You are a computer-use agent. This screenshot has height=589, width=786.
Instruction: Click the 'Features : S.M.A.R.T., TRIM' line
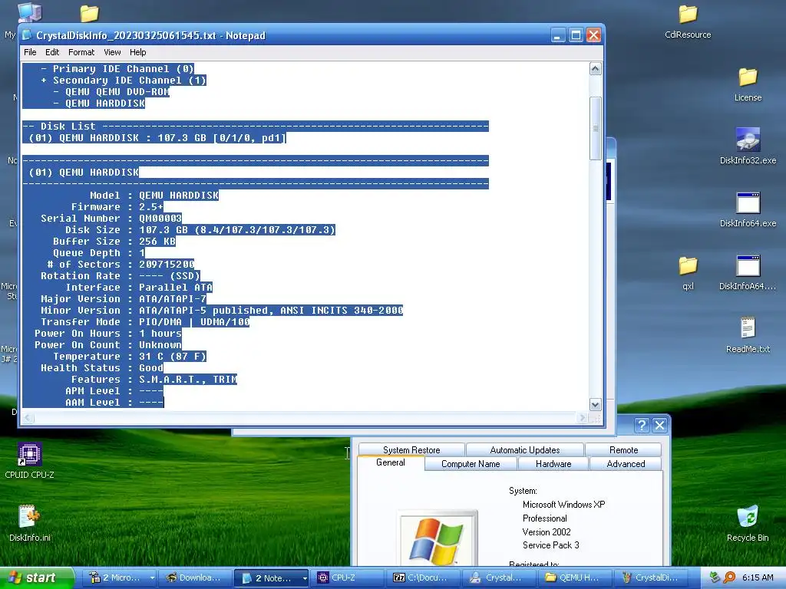154,379
